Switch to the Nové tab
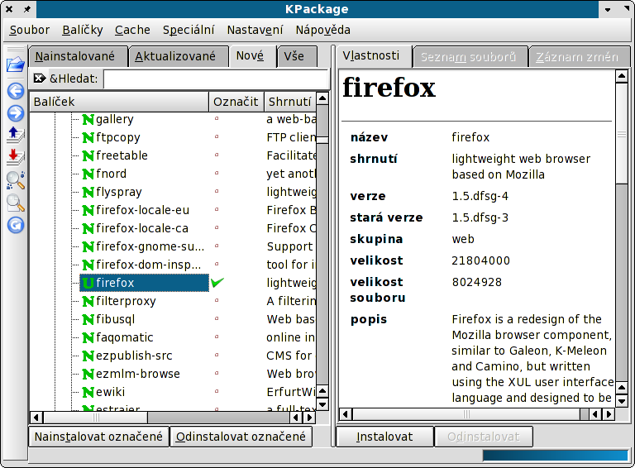 click(252, 56)
